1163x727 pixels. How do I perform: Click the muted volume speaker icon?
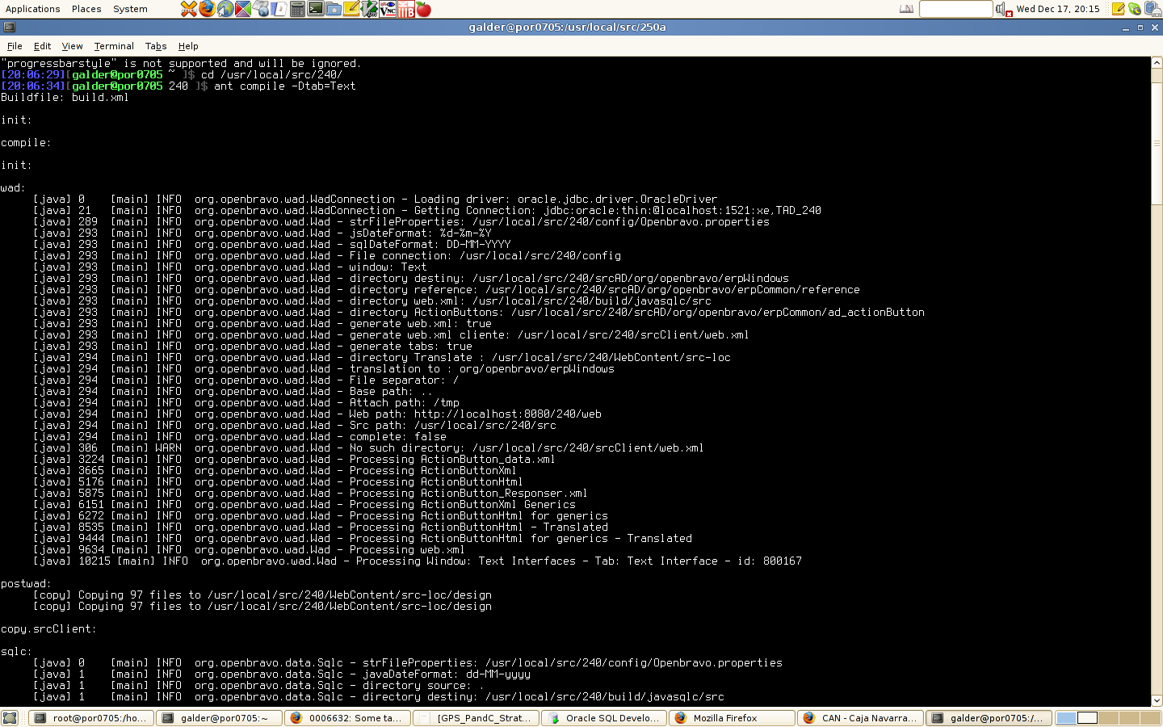tap(1003, 9)
